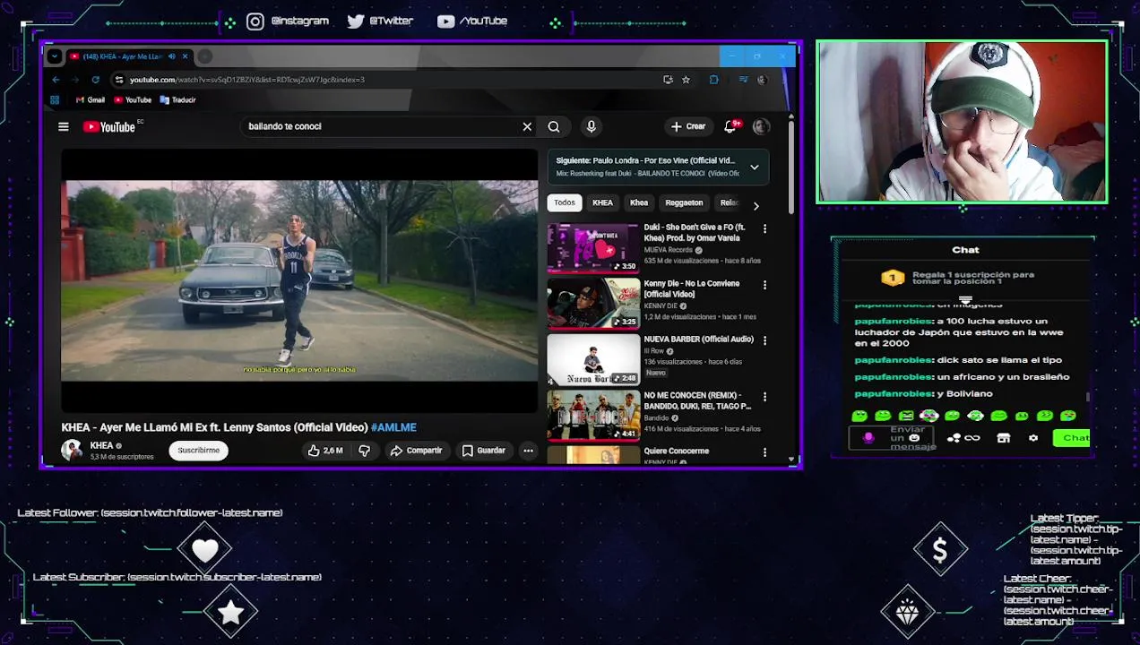Open the chat settings gear
The width and height of the screenshot is (1140, 645).
click(x=1033, y=438)
